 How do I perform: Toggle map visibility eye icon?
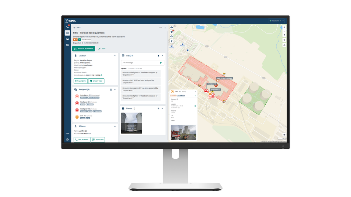pyautogui.click(x=171, y=27)
